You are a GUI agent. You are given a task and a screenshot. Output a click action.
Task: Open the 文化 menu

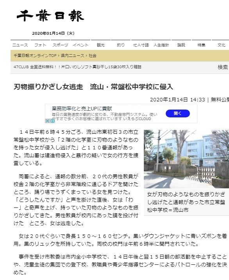click(x=221, y=45)
